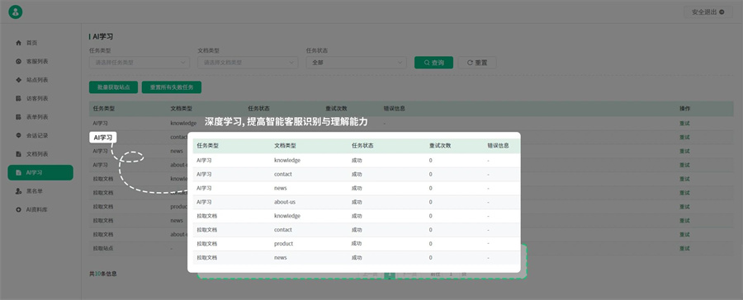Click the green user avatar logo
Screen dimensions: 743x300
(x=16, y=12)
